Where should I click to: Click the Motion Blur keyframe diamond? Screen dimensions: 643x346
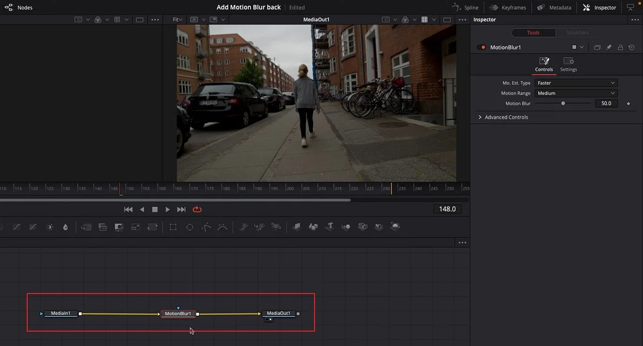(629, 104)
